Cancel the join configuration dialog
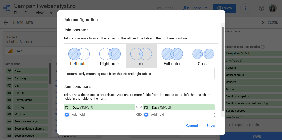Viewport: 282px width, 140px height. 192,126
